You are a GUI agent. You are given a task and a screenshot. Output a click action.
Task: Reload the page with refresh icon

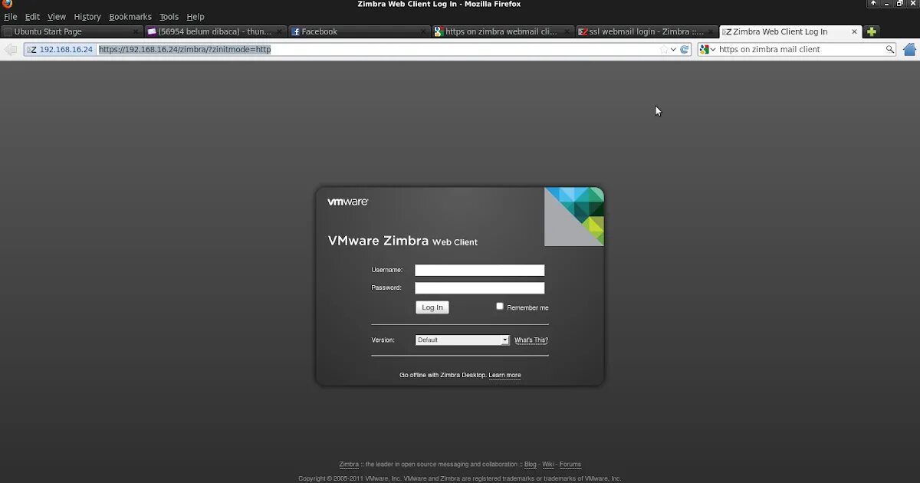685,49
